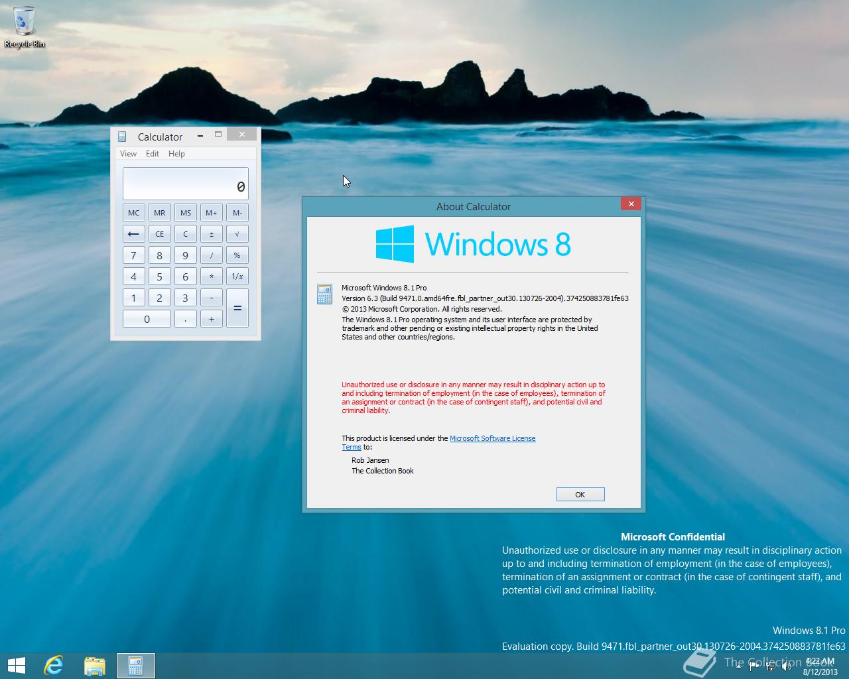Open the Recycle Bin desktop icon
The height and width of the screenshot is (679, 849).
(x=25, y=27)
